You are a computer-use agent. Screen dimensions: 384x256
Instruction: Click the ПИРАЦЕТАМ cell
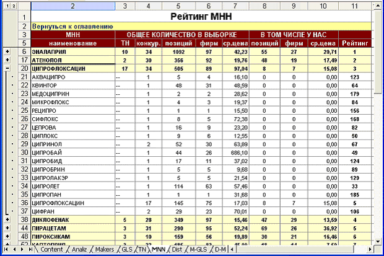point(73,228)
